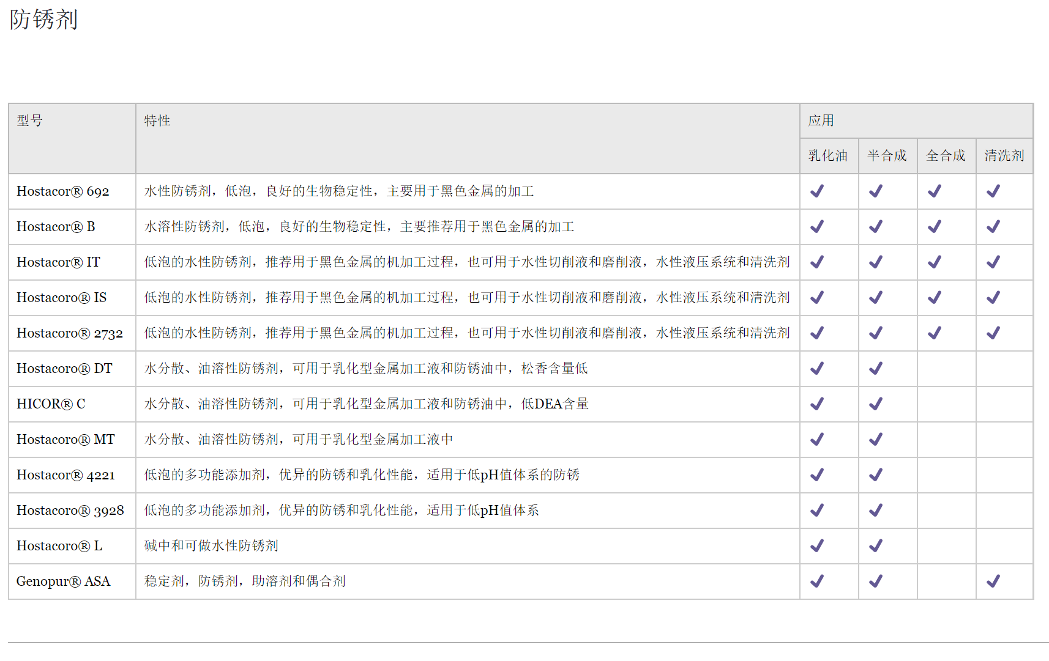
Task: Click the 半合成 checkmark for Hostacor 4221
Action: click(876, 475)
